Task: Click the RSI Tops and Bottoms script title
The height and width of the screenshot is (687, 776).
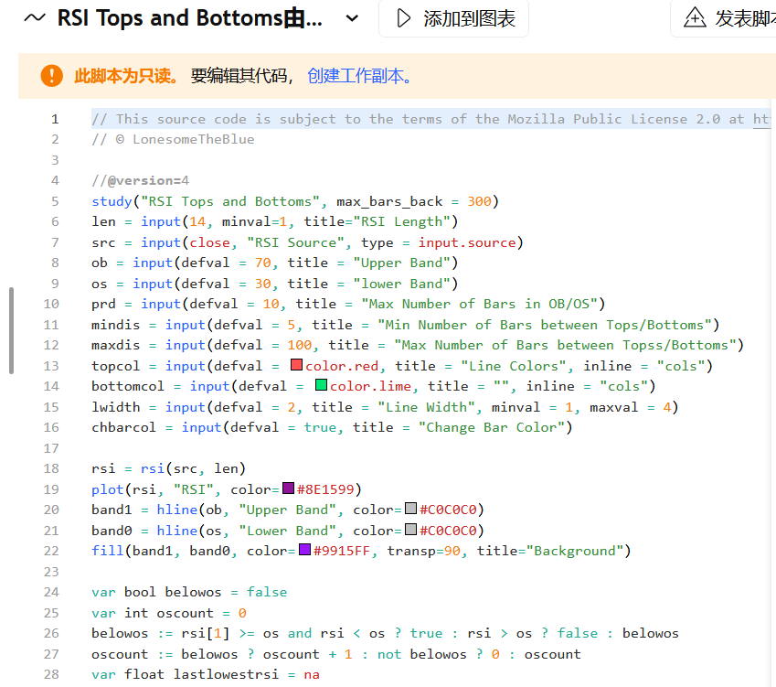Action: coord(189,18)
